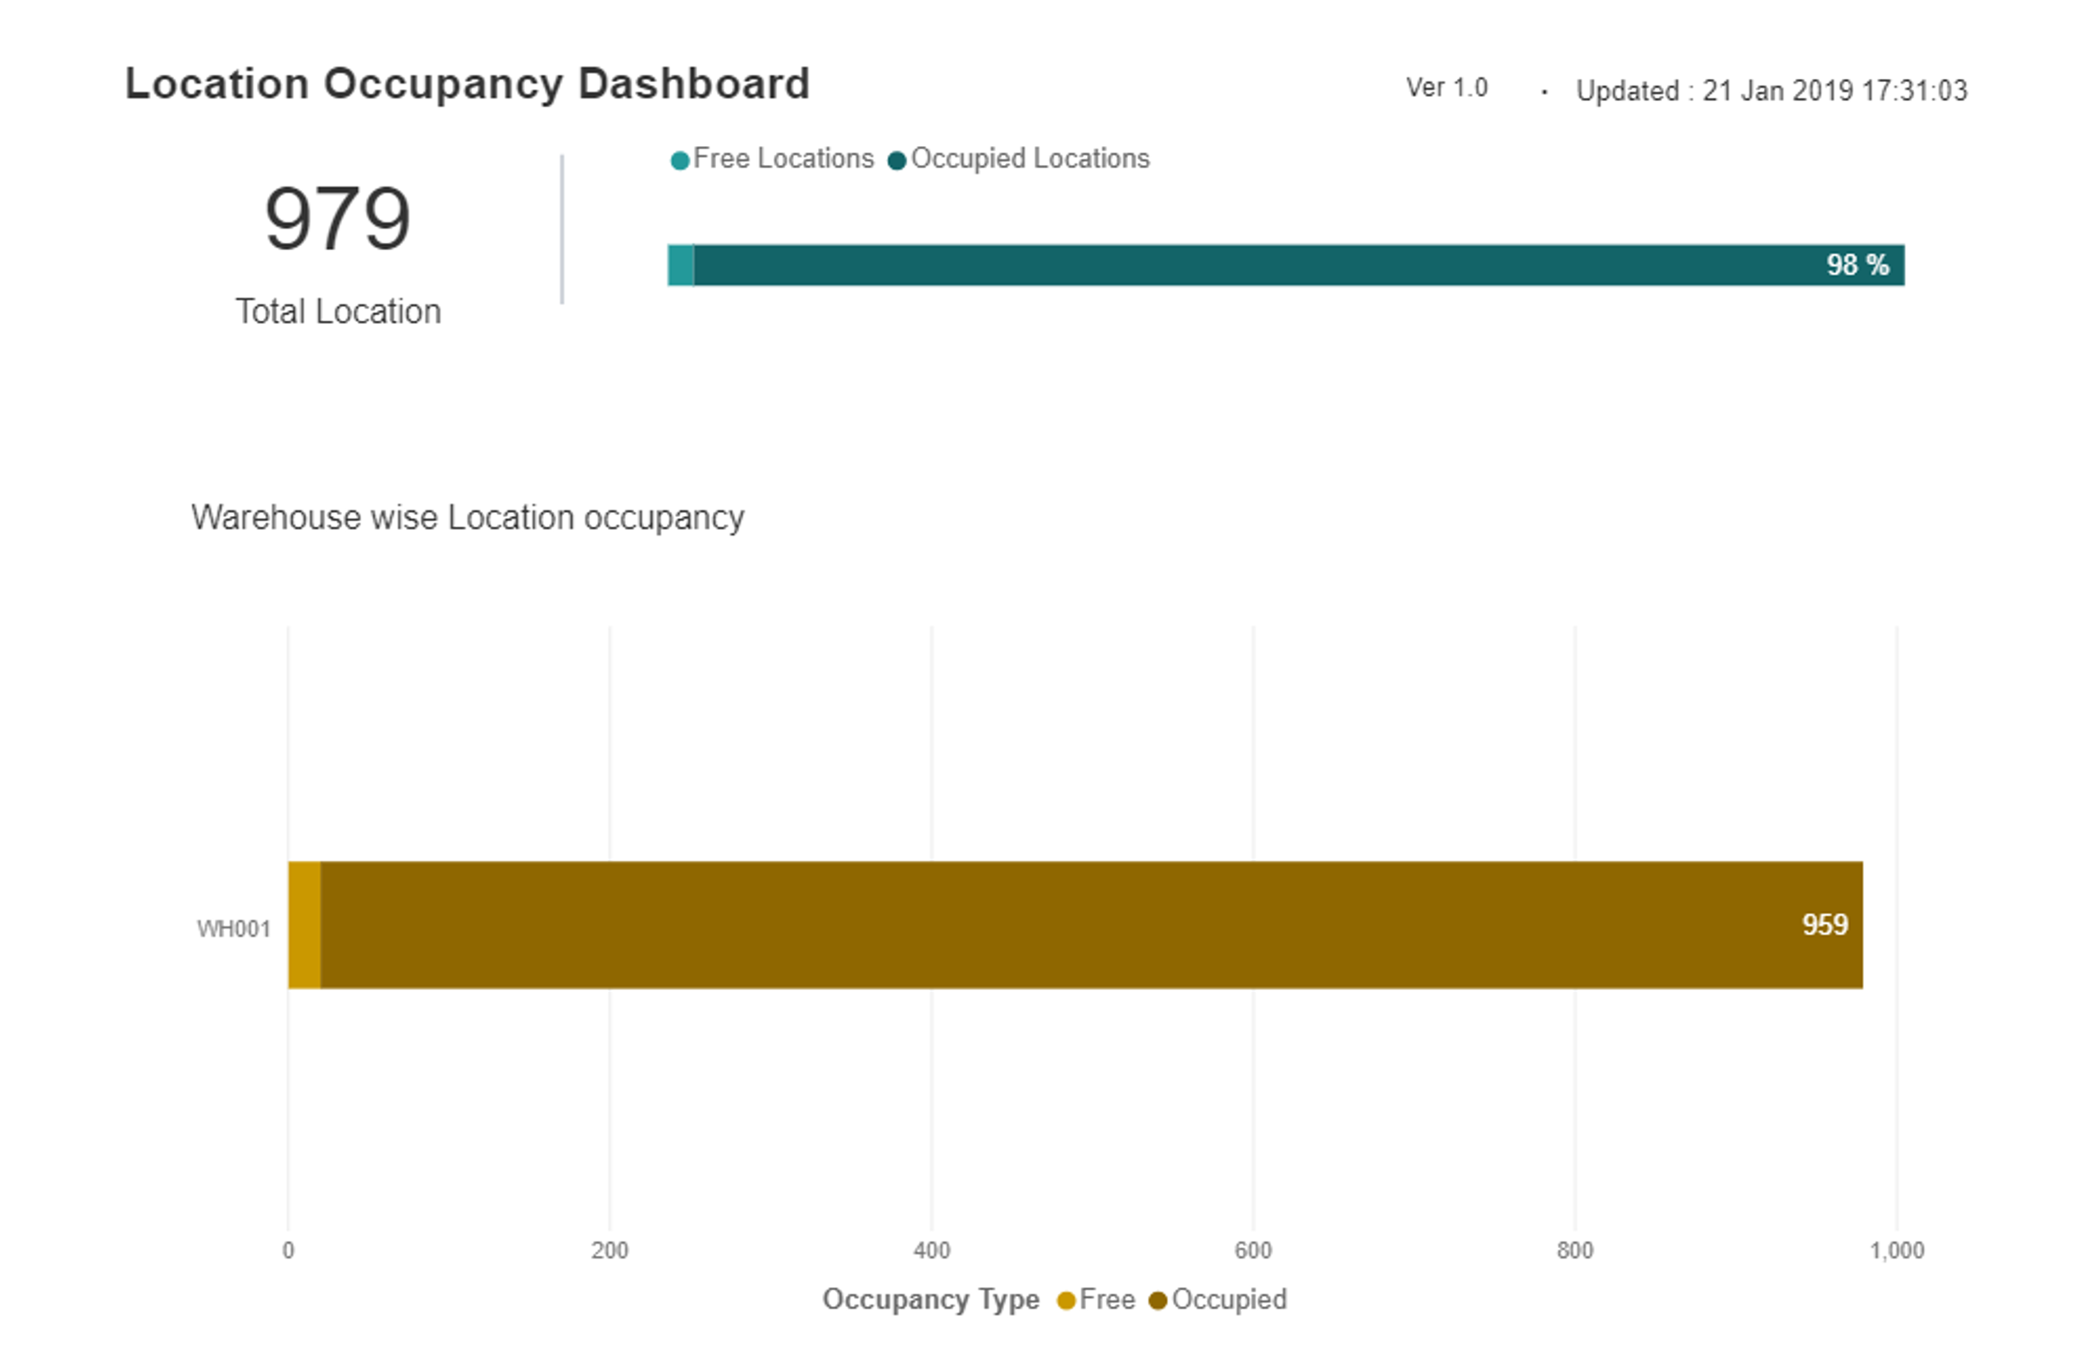This screenshot has width=2092, height=1370.
Task: Click the Free Locations legend dot
Action: (x=679, y=161)
